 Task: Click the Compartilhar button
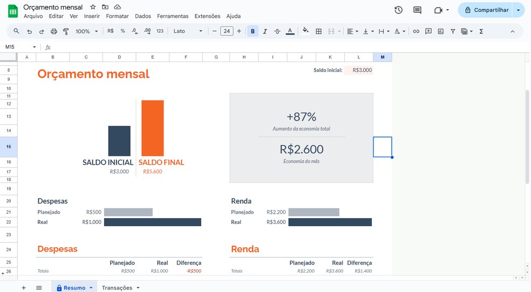coord(486,10)
